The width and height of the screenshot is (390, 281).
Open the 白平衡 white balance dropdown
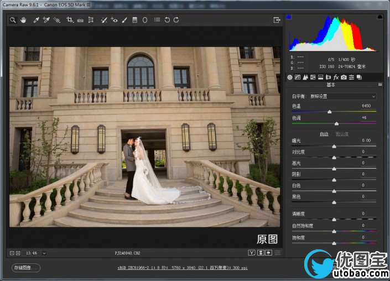[342, 96]
